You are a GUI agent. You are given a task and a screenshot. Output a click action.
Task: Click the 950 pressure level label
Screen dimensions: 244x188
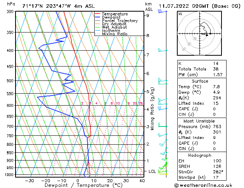tap(10, 168)
